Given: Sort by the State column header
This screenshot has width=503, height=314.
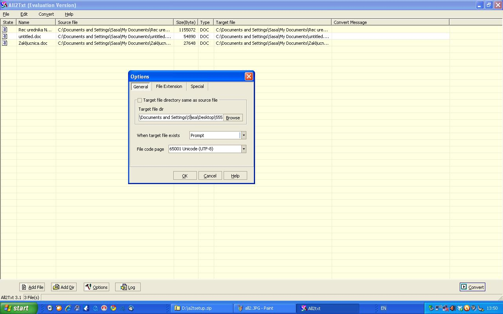Looking at the screenshot, I should [8, 22].
